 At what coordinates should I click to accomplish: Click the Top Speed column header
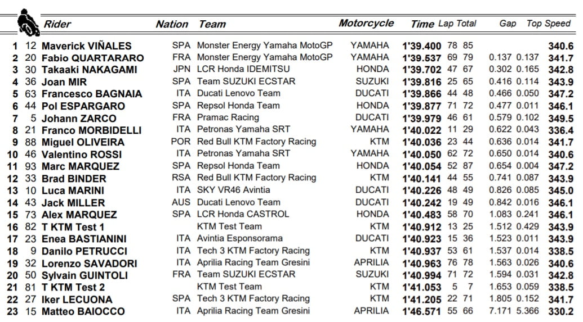pos(549,24)
